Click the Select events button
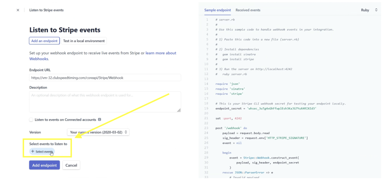 point(42,152)
